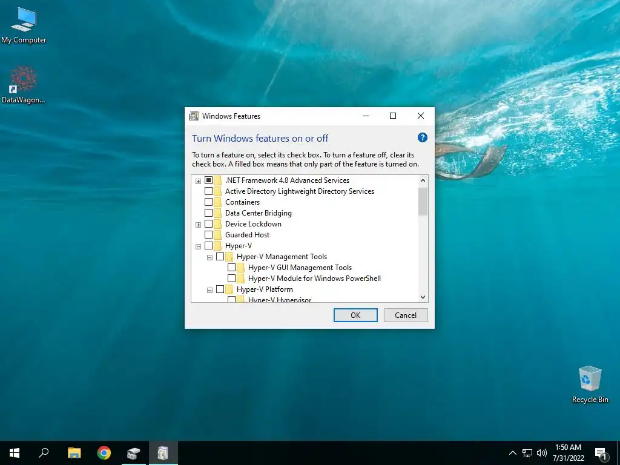Expand .NET Framework 4.8 Advanced Services node

[198, 181]
